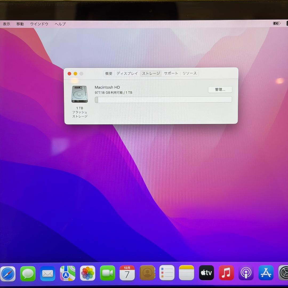Start FaceTime from the Dock
Screen dimensions: 288x288
point(107,273)
